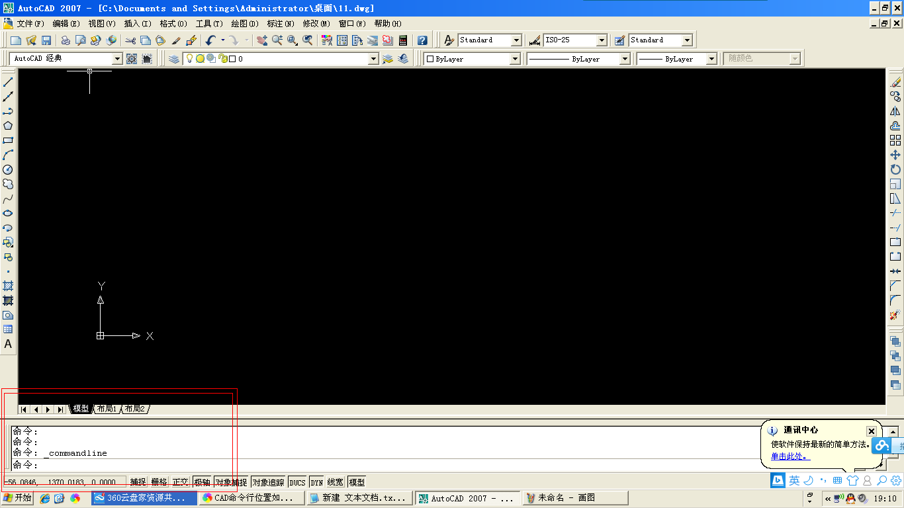Toggle 对象捕捉 object snap in status bar
This screenshot has width=904, height=508.
231,482
